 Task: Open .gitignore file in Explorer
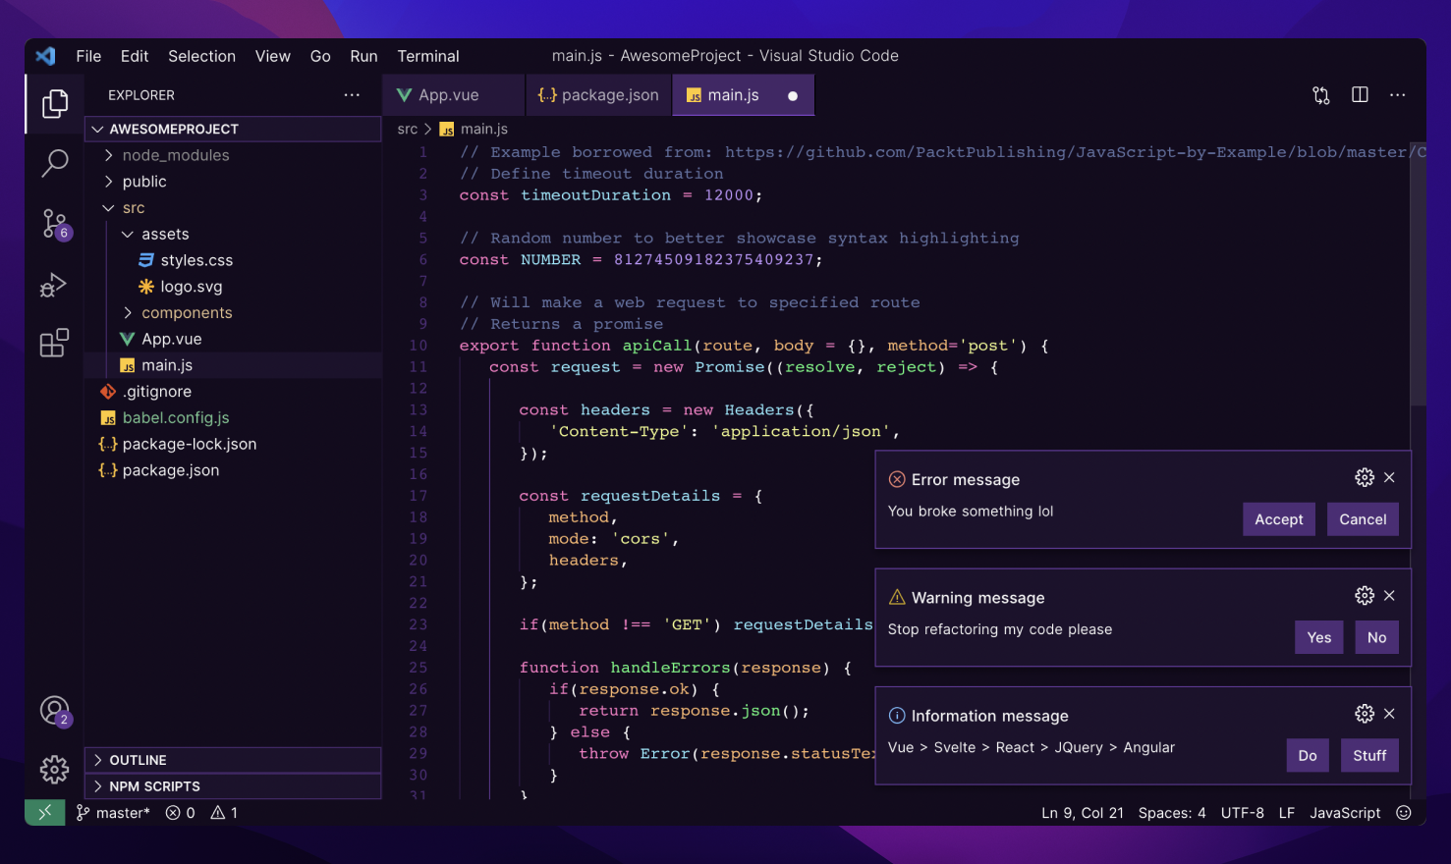pyautogui.click(x=233, y=392)
